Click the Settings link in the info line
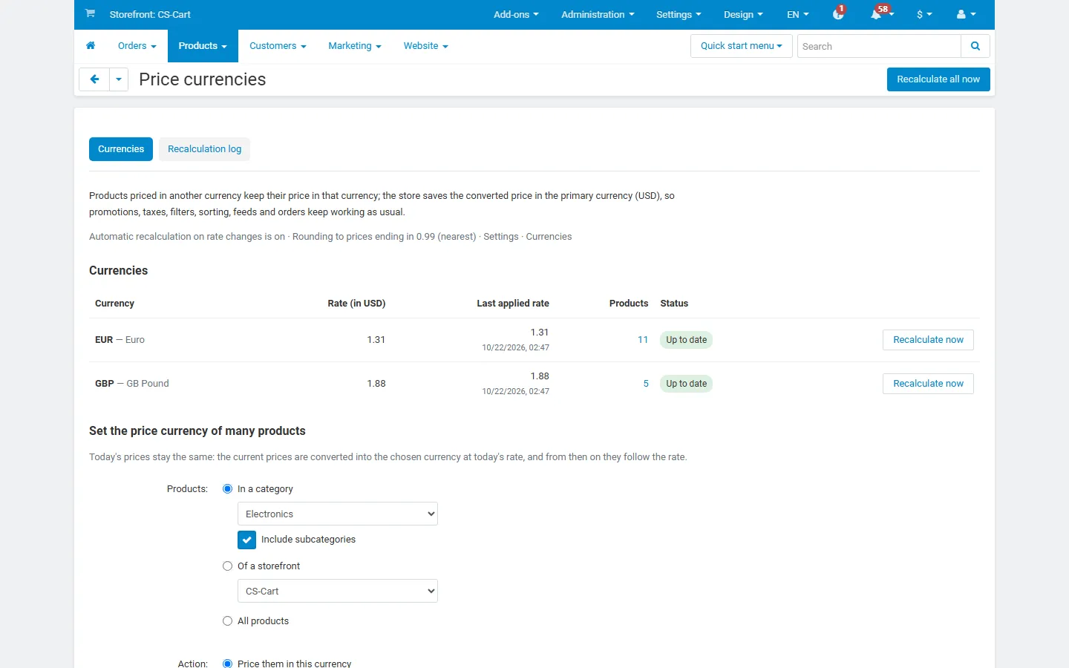Viewport: 1069px width, 668px height. [x=501, y=237]
